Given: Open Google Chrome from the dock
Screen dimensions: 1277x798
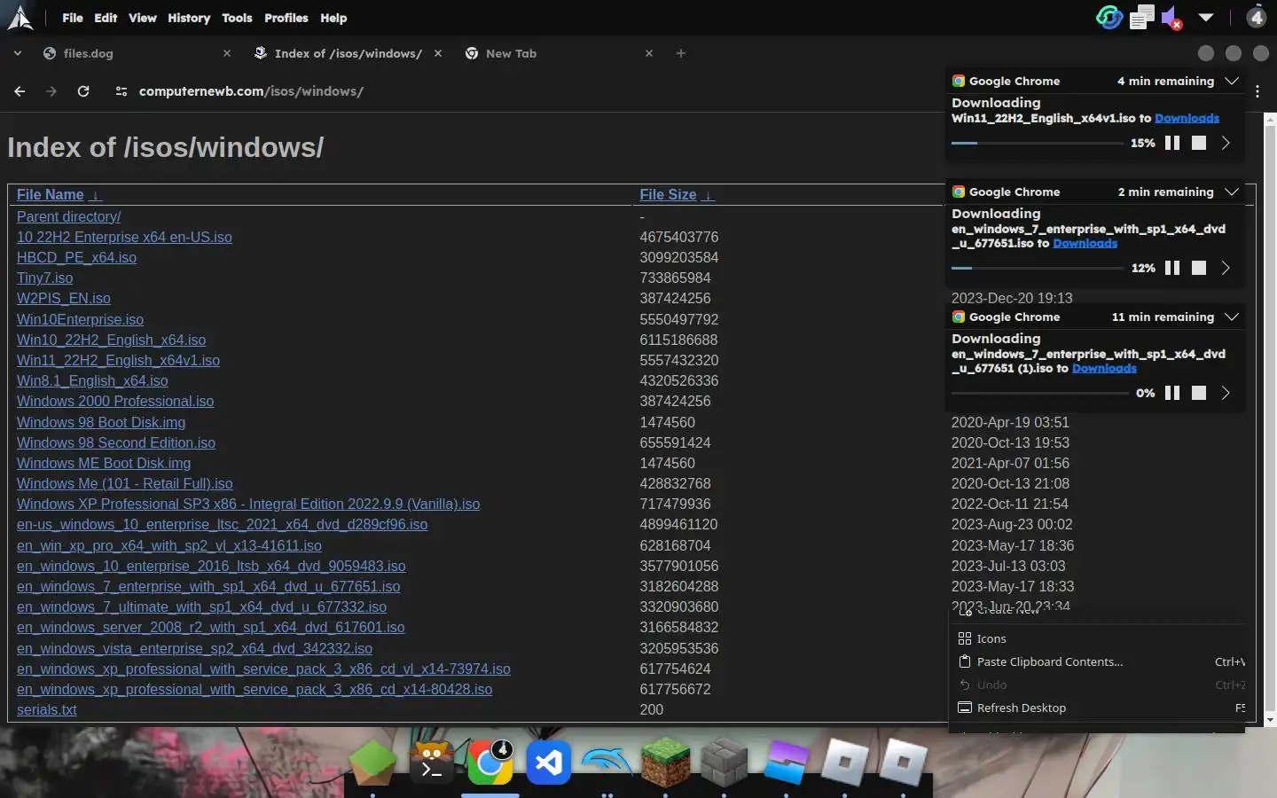Looking at the screenshot, I should [490, 762].
